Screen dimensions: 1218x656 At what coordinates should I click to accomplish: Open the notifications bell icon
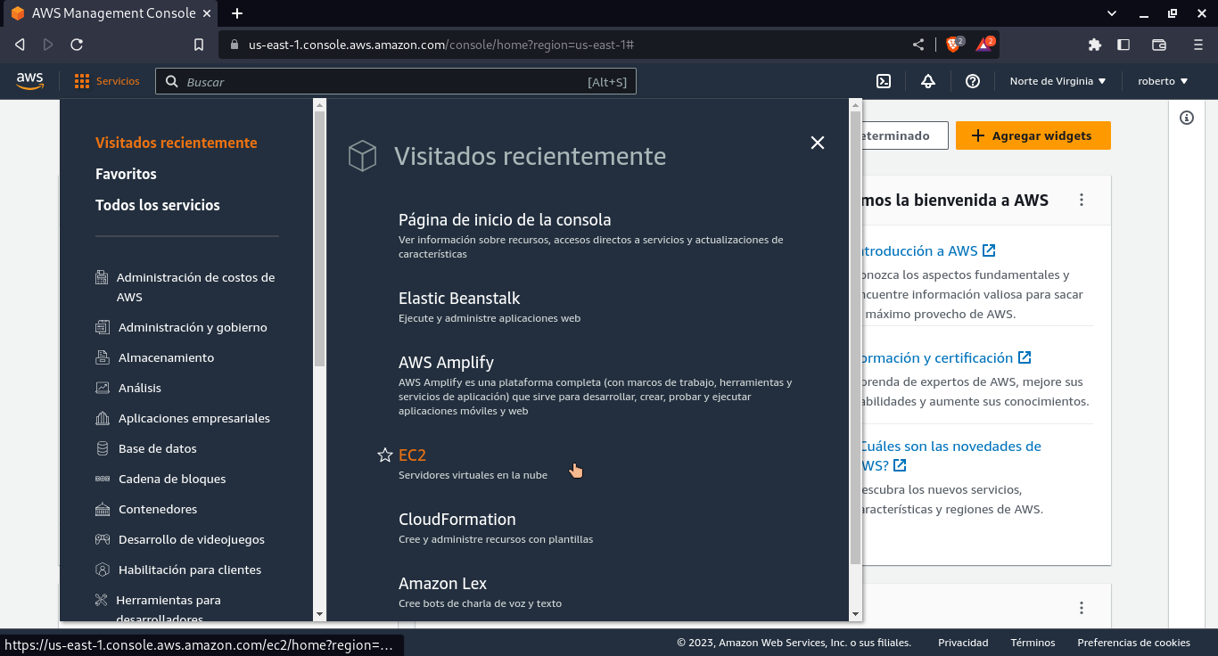(928, 81)
